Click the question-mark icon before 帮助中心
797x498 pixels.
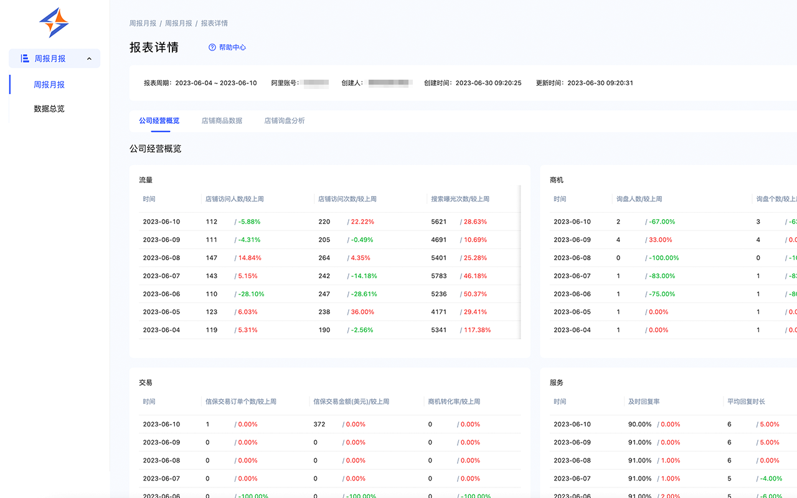click(x=212, y=47)
